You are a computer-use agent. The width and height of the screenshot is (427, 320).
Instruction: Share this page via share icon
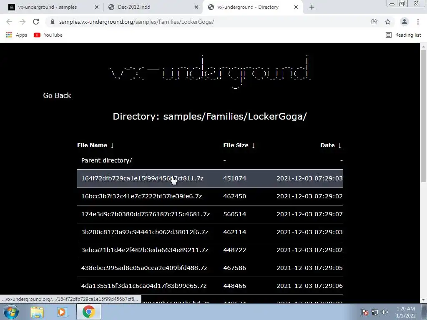pyautogui.click(x=374, y=22)
